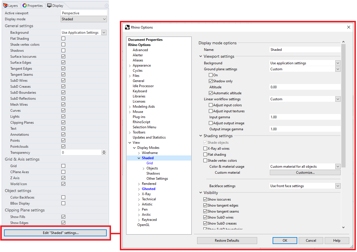The height and width of the screenshot is (252, 357).
Task: Collapse the Shading settings section
Action: click(201, 136)
